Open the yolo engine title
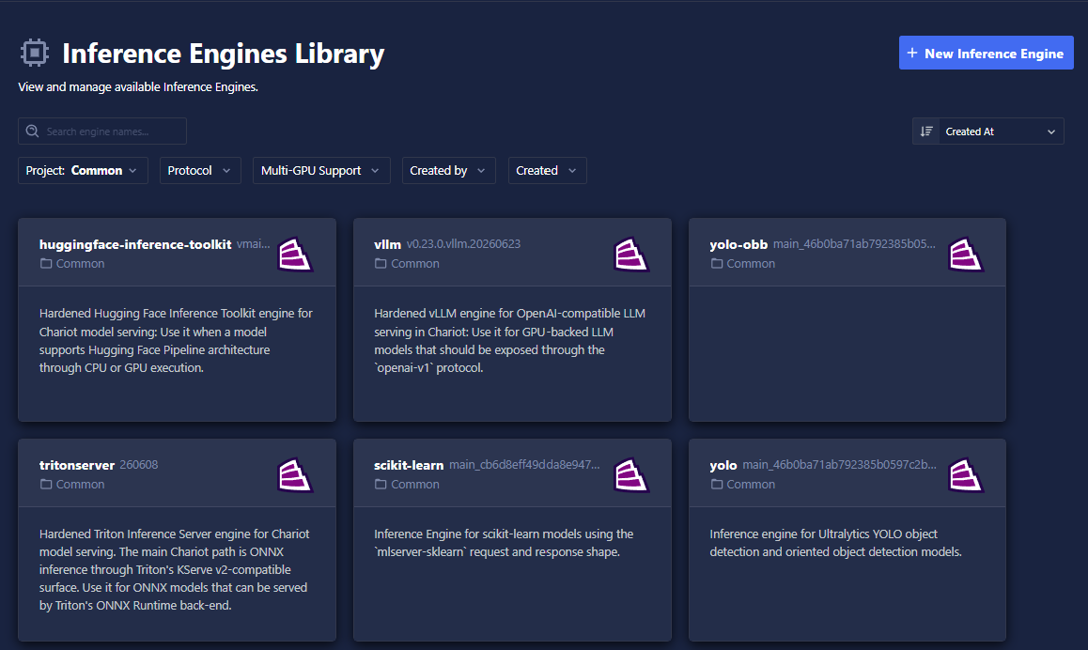 [723, 466]
